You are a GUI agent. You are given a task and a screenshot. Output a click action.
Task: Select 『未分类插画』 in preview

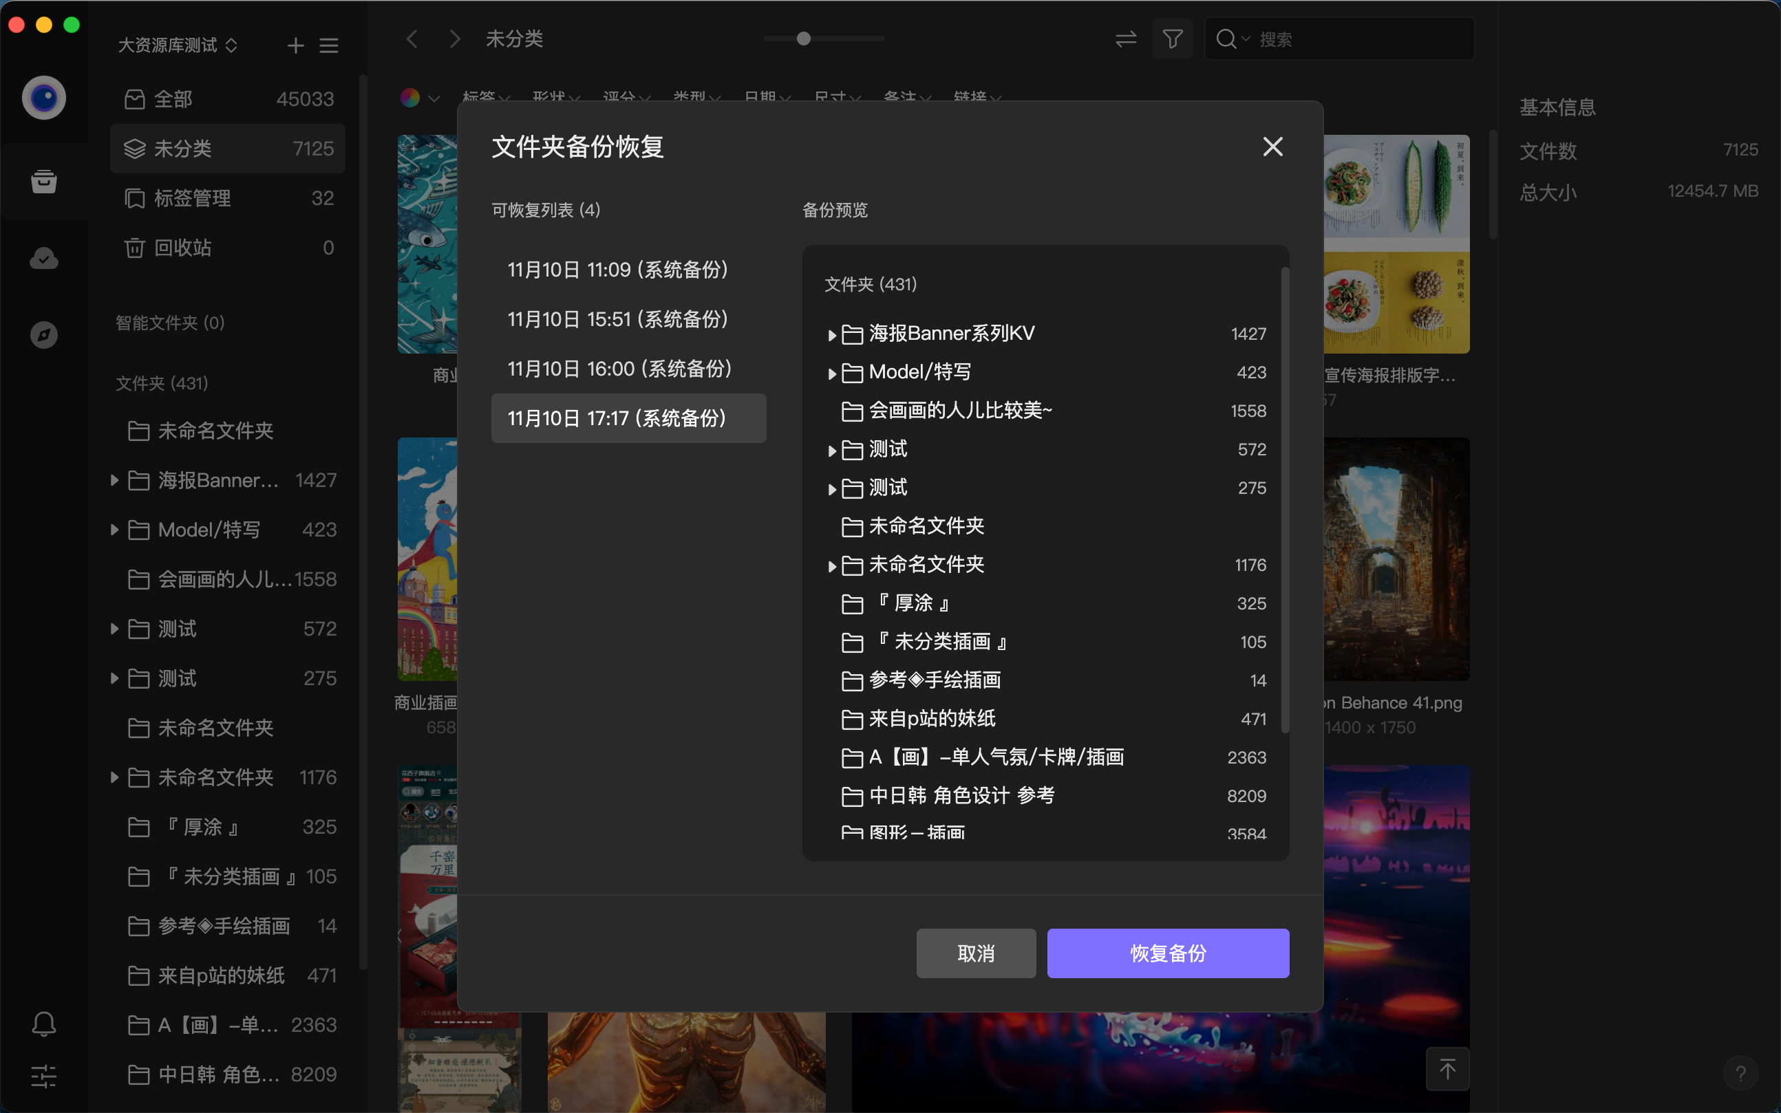pyautogui.click(x=1045, y=642)
